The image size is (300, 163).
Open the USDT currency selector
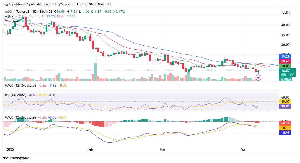(286, 12)
